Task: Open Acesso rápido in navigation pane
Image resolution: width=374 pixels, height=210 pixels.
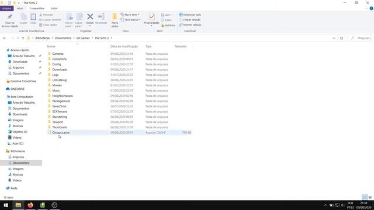Action: (20, 50)
